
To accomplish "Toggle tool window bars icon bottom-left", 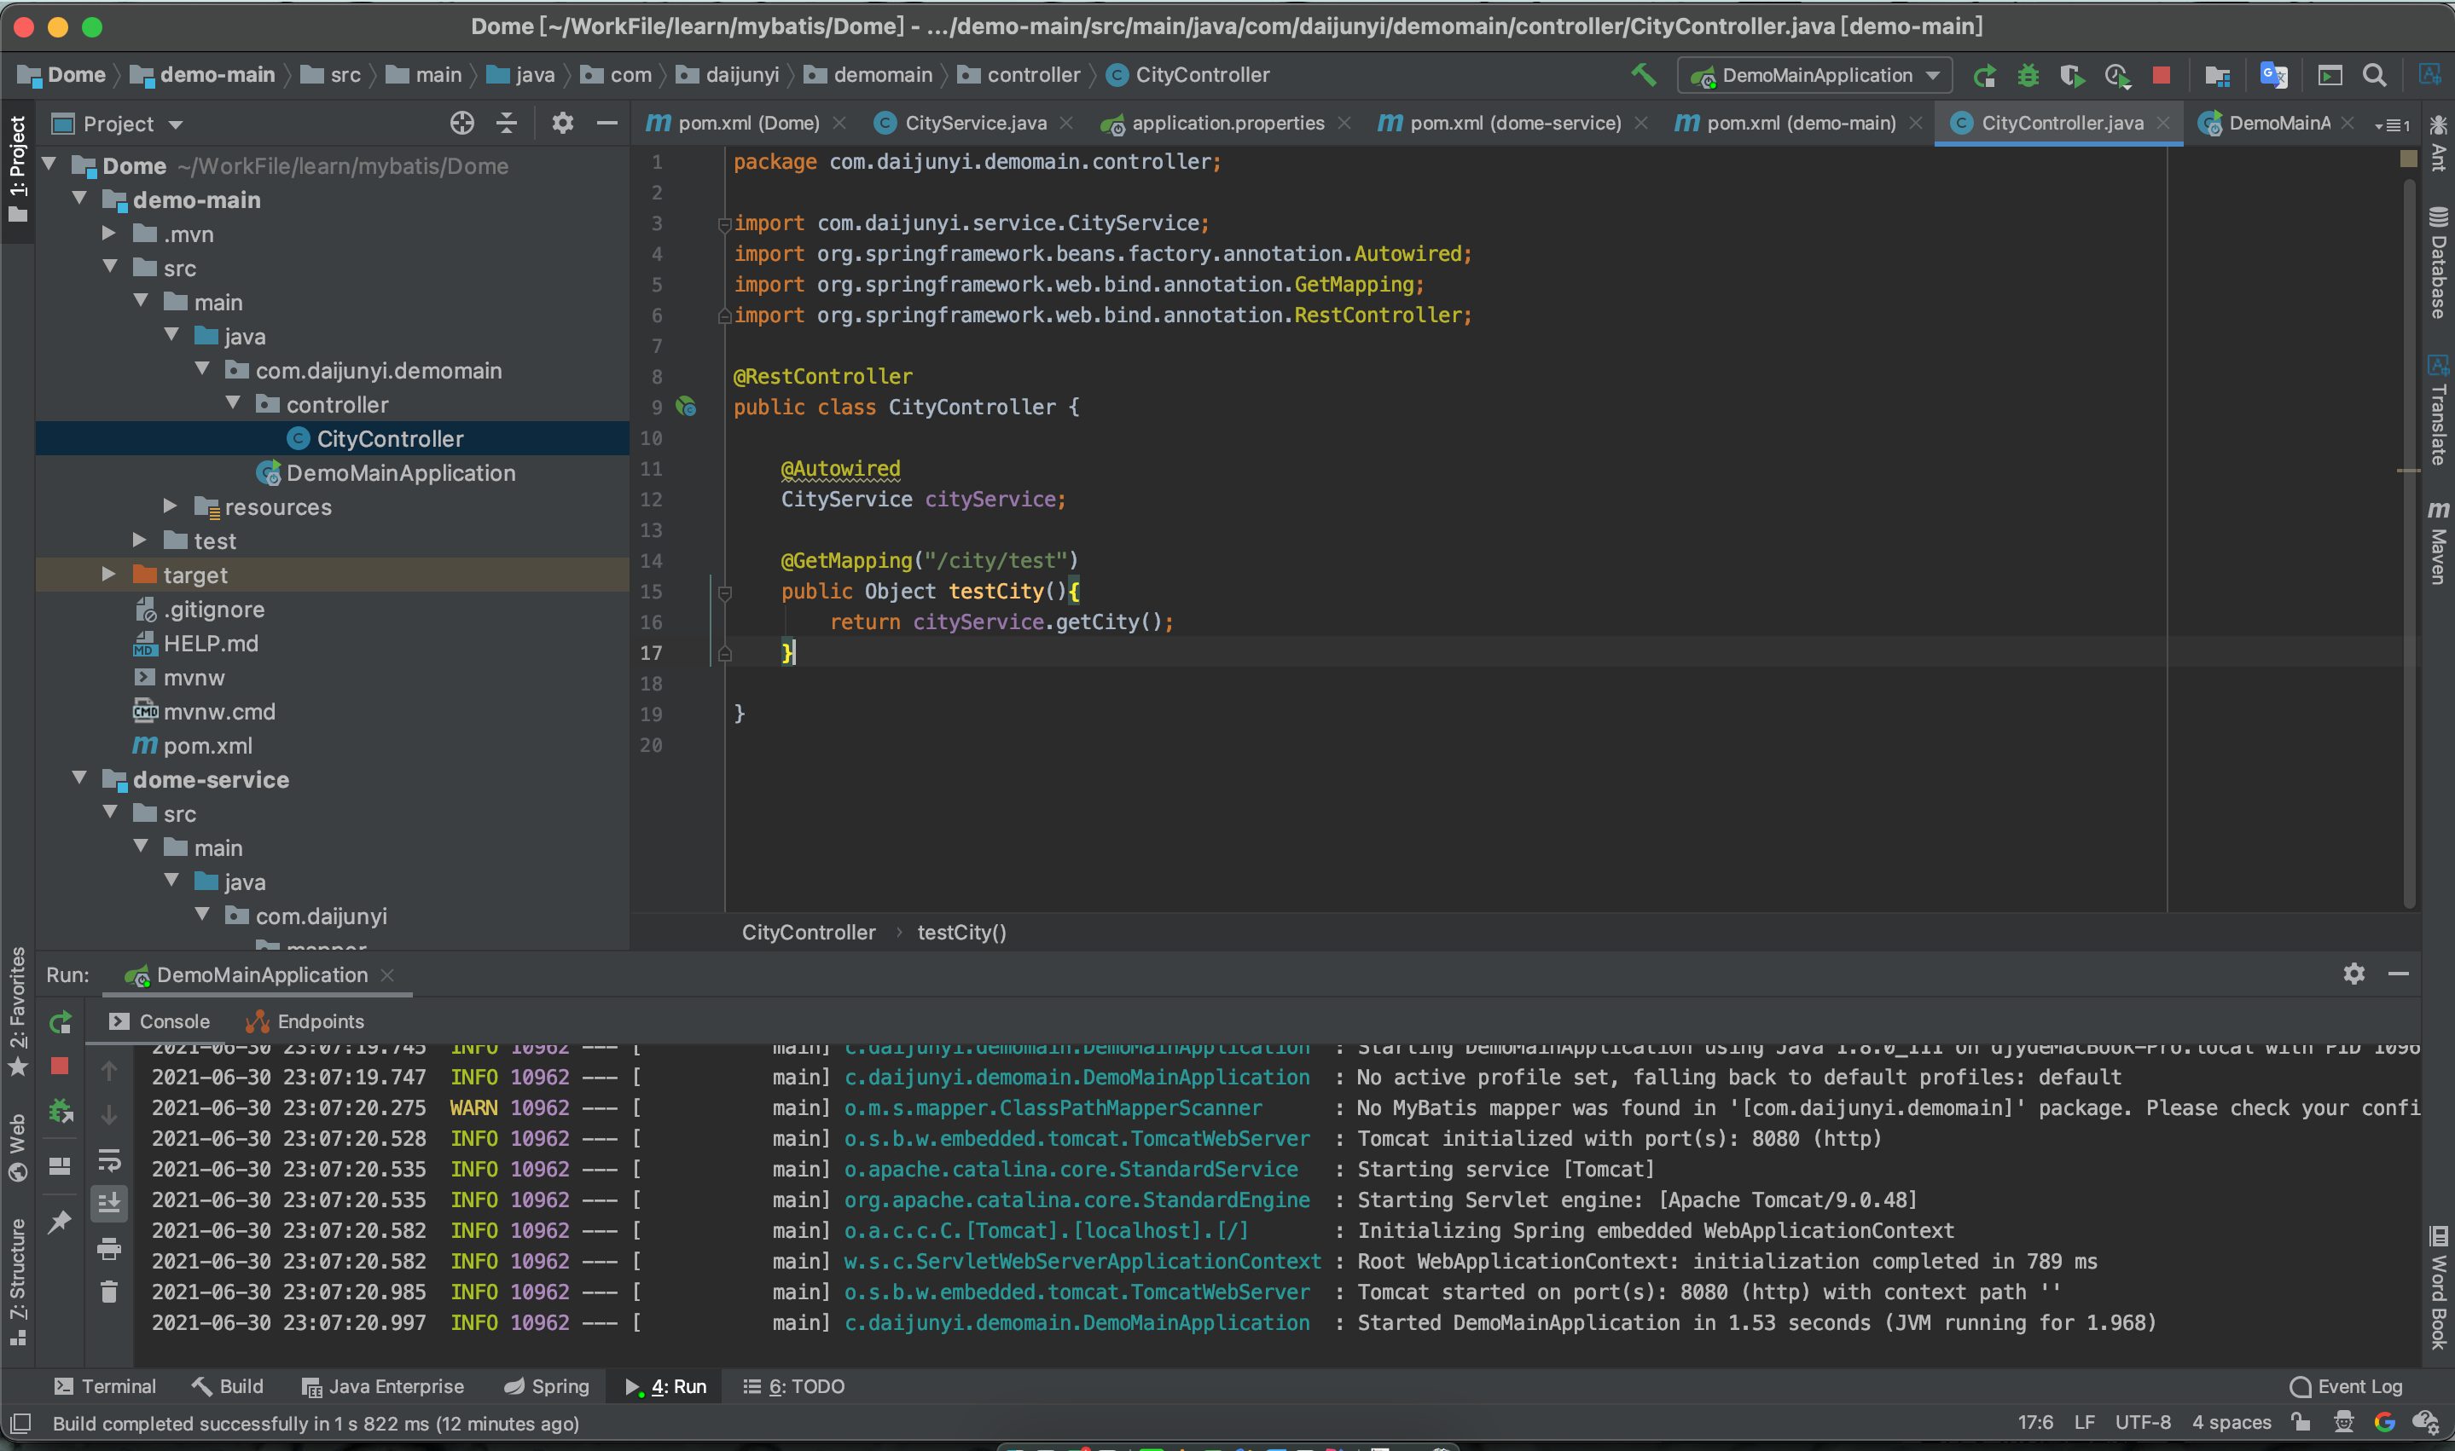I will [x=20, y=1424].
